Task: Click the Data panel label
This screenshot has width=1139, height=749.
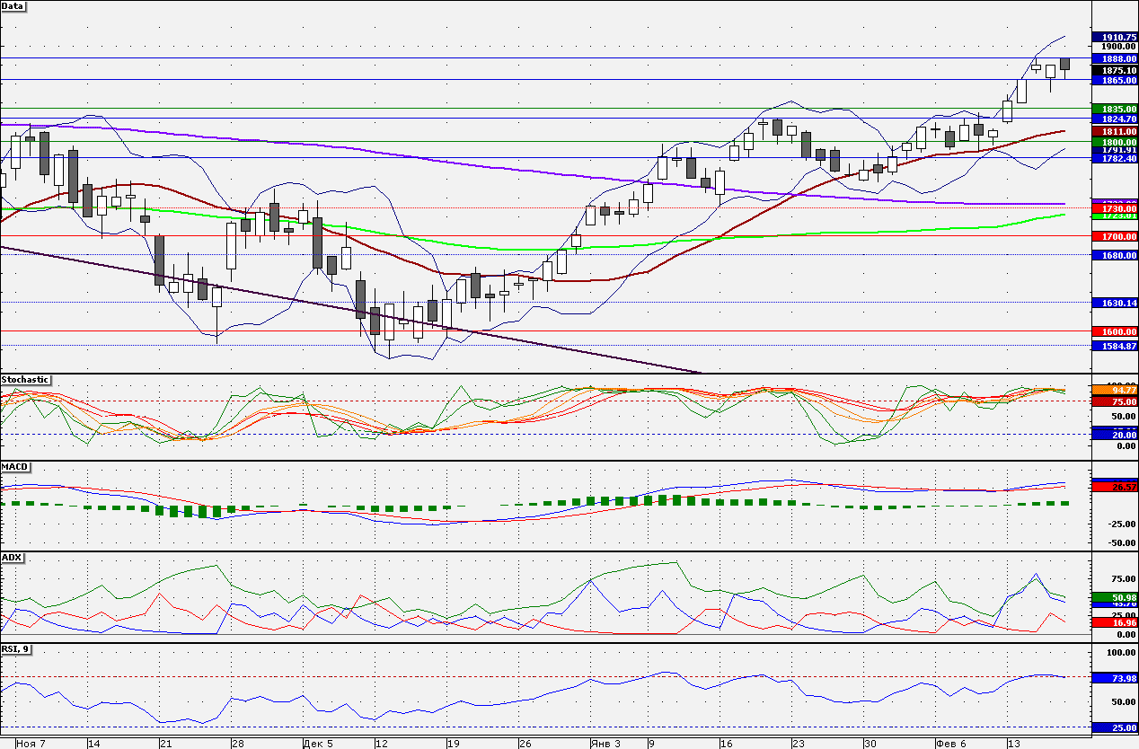Action: [x=13, y=5]
